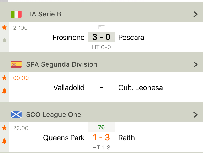Screen dimensions: 203x153
Task: Click the live minute 76 indicator
Action: [x=101, y=127]
